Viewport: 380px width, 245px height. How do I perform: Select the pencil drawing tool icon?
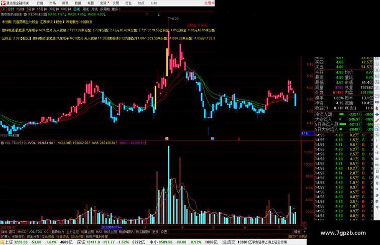pos(377,121)
